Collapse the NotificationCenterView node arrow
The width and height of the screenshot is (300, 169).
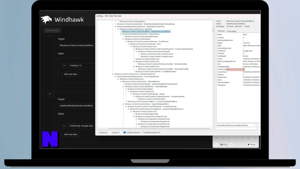pyautogui.click(x=115, y=27)
